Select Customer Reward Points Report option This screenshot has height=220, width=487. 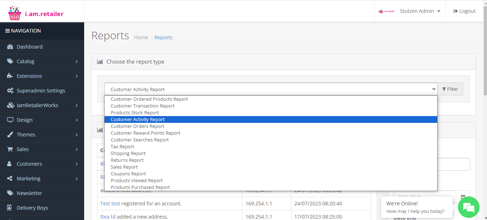pos(271,133)
